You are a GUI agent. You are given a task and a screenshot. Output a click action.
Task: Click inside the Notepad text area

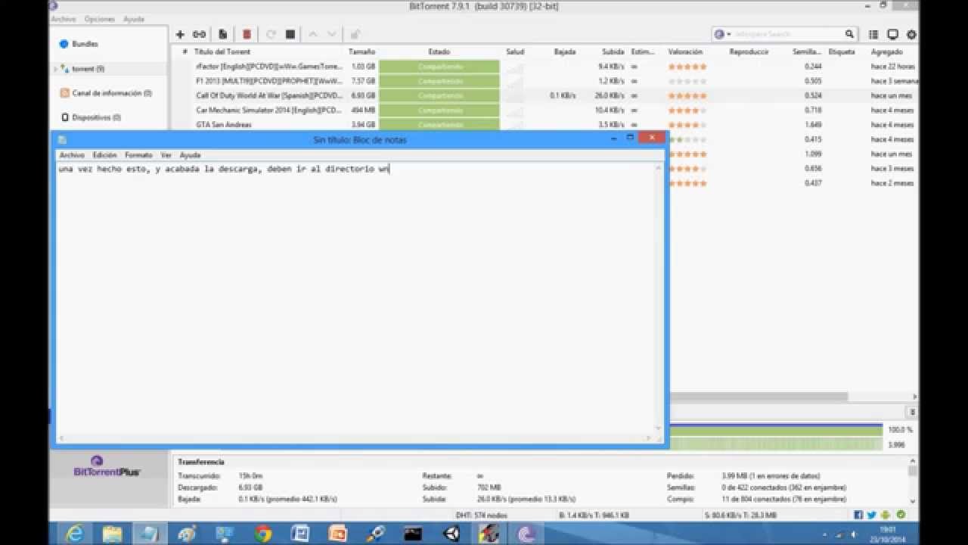[x=356, y=297]
